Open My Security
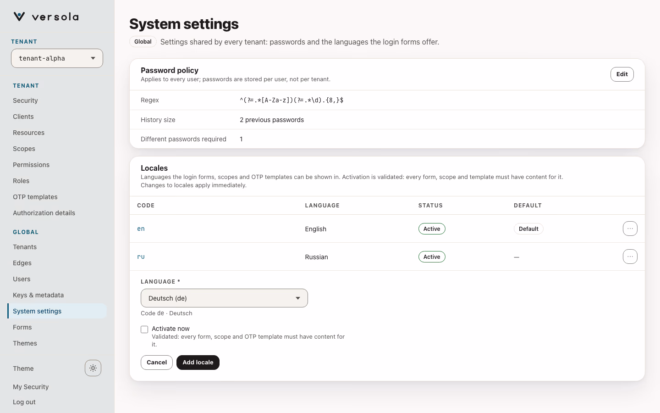The width and height of the screenshot is (660, 413). (x=31, y=387)
